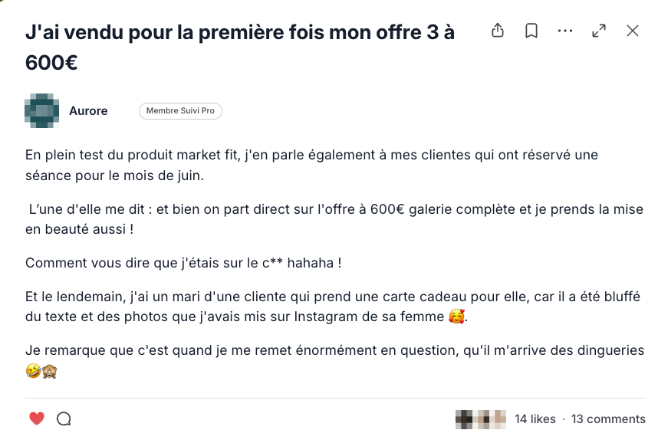View Aurore's profile picture
This screenshot has height=443, width=658.
pyautogui.click(x=42, y=110)
